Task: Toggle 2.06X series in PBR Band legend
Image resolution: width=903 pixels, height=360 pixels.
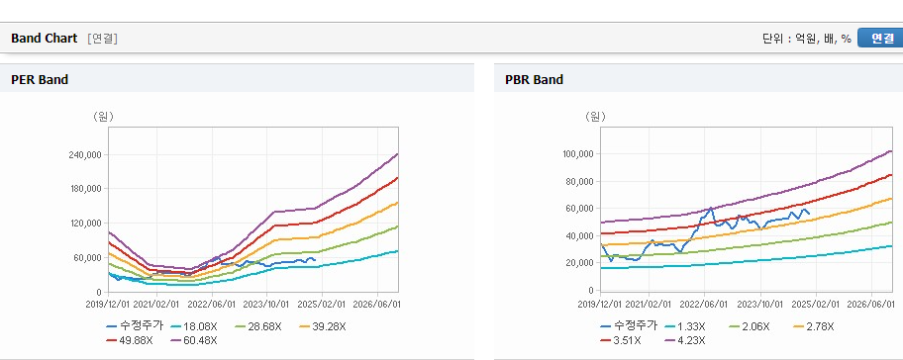Action: click(750, 326)
